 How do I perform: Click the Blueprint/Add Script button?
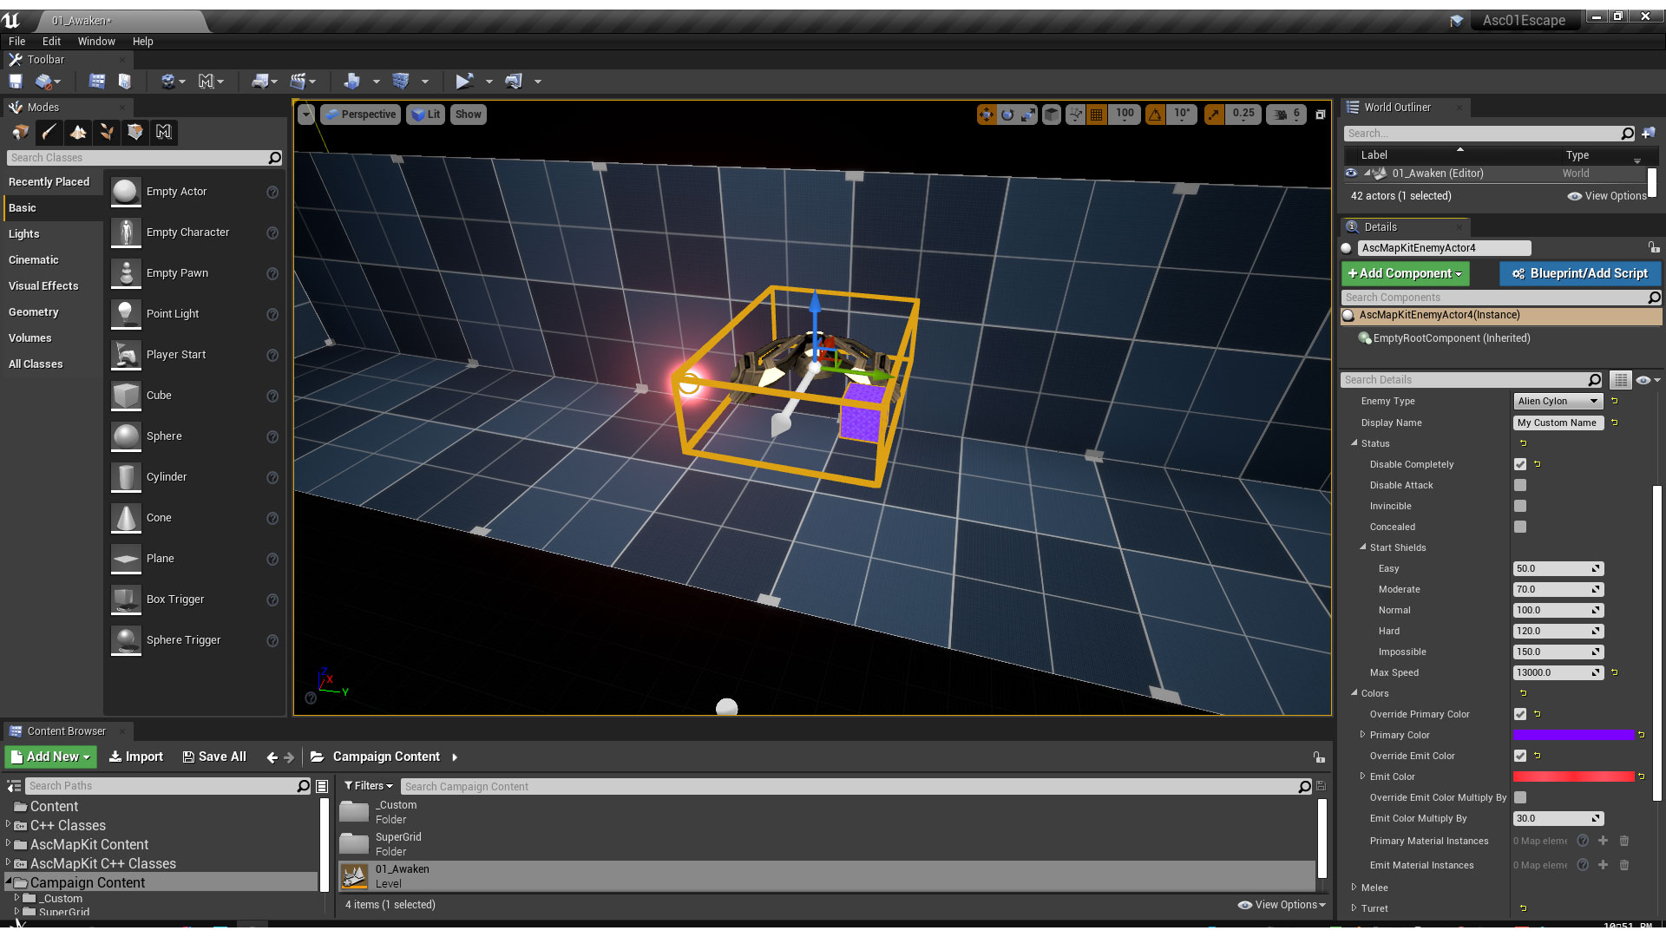tap(1579, 273)
